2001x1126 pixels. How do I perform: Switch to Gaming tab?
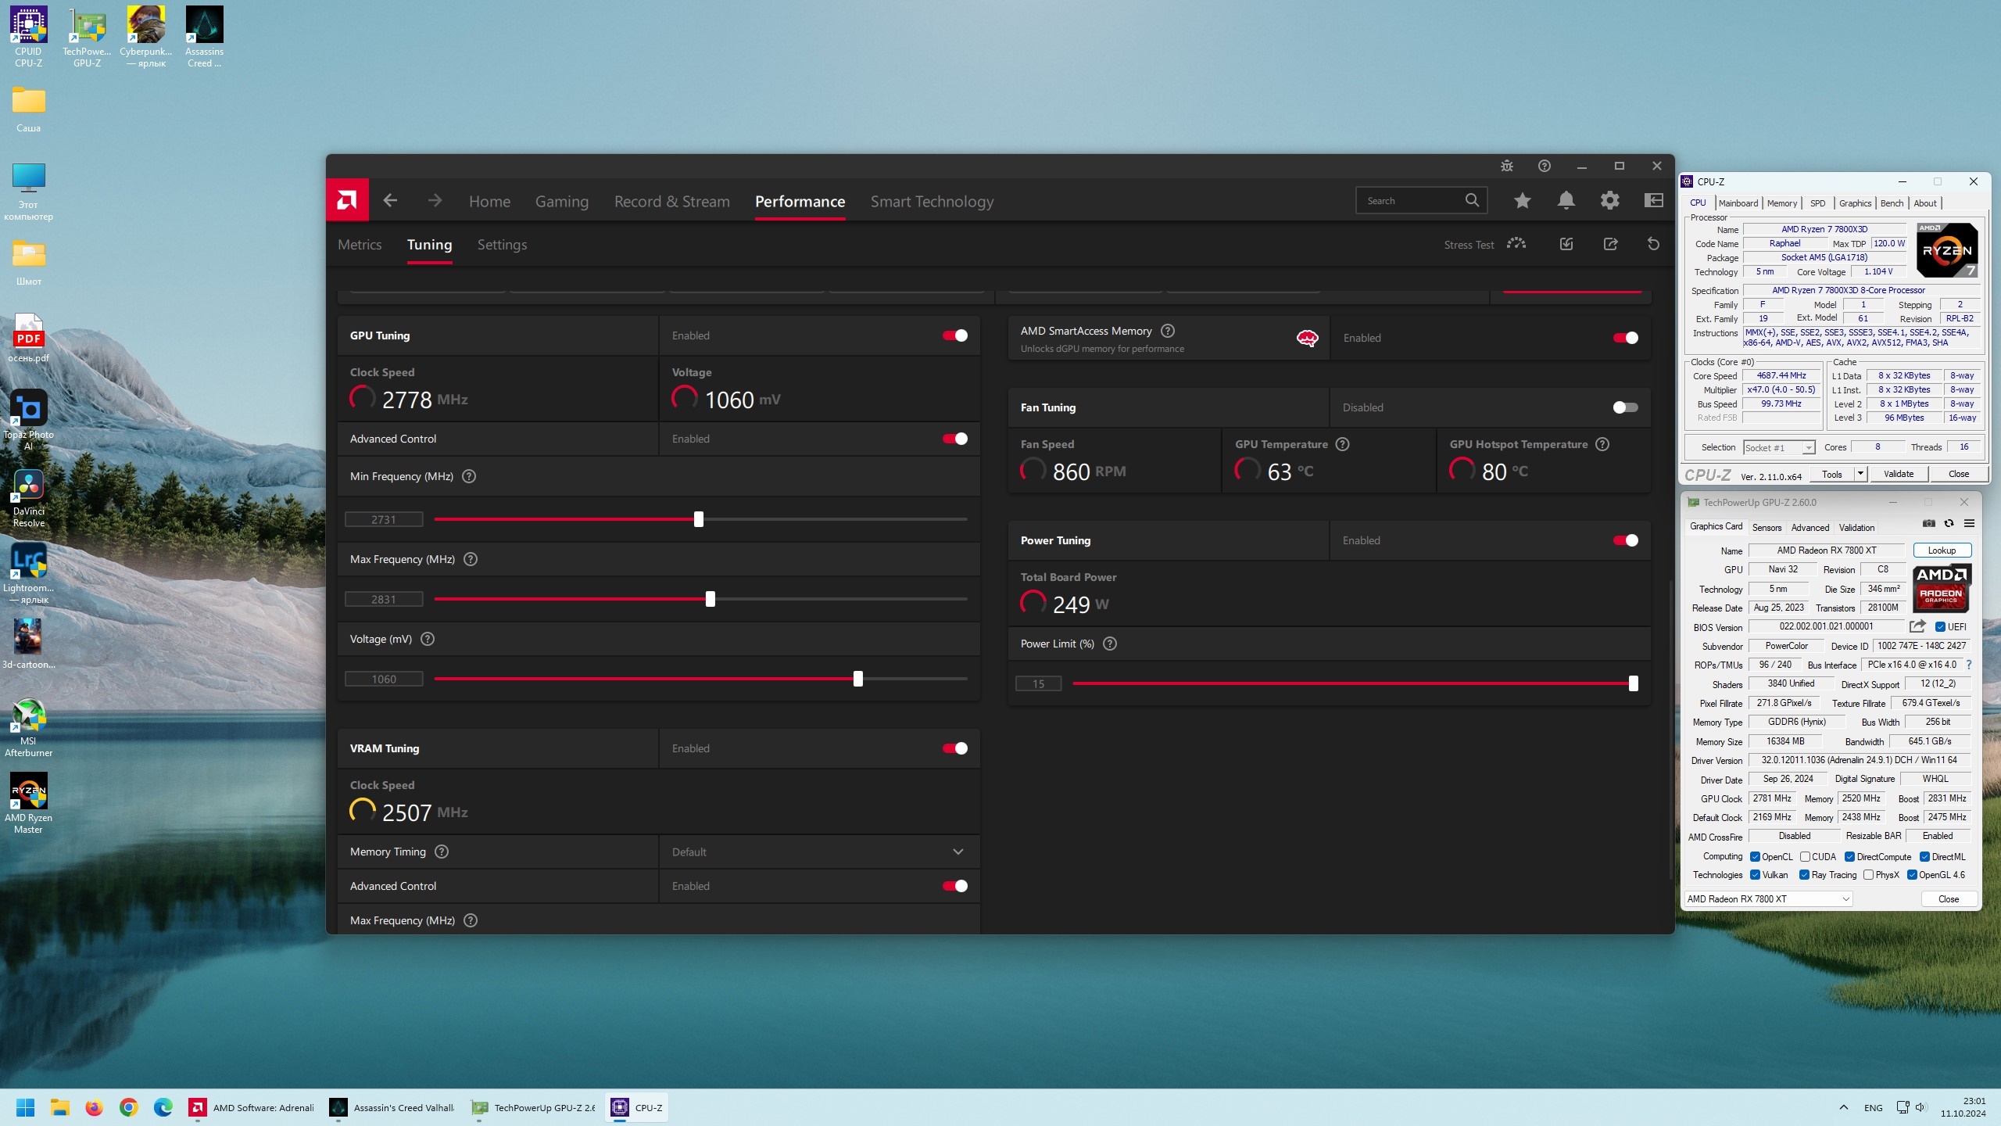561,201
